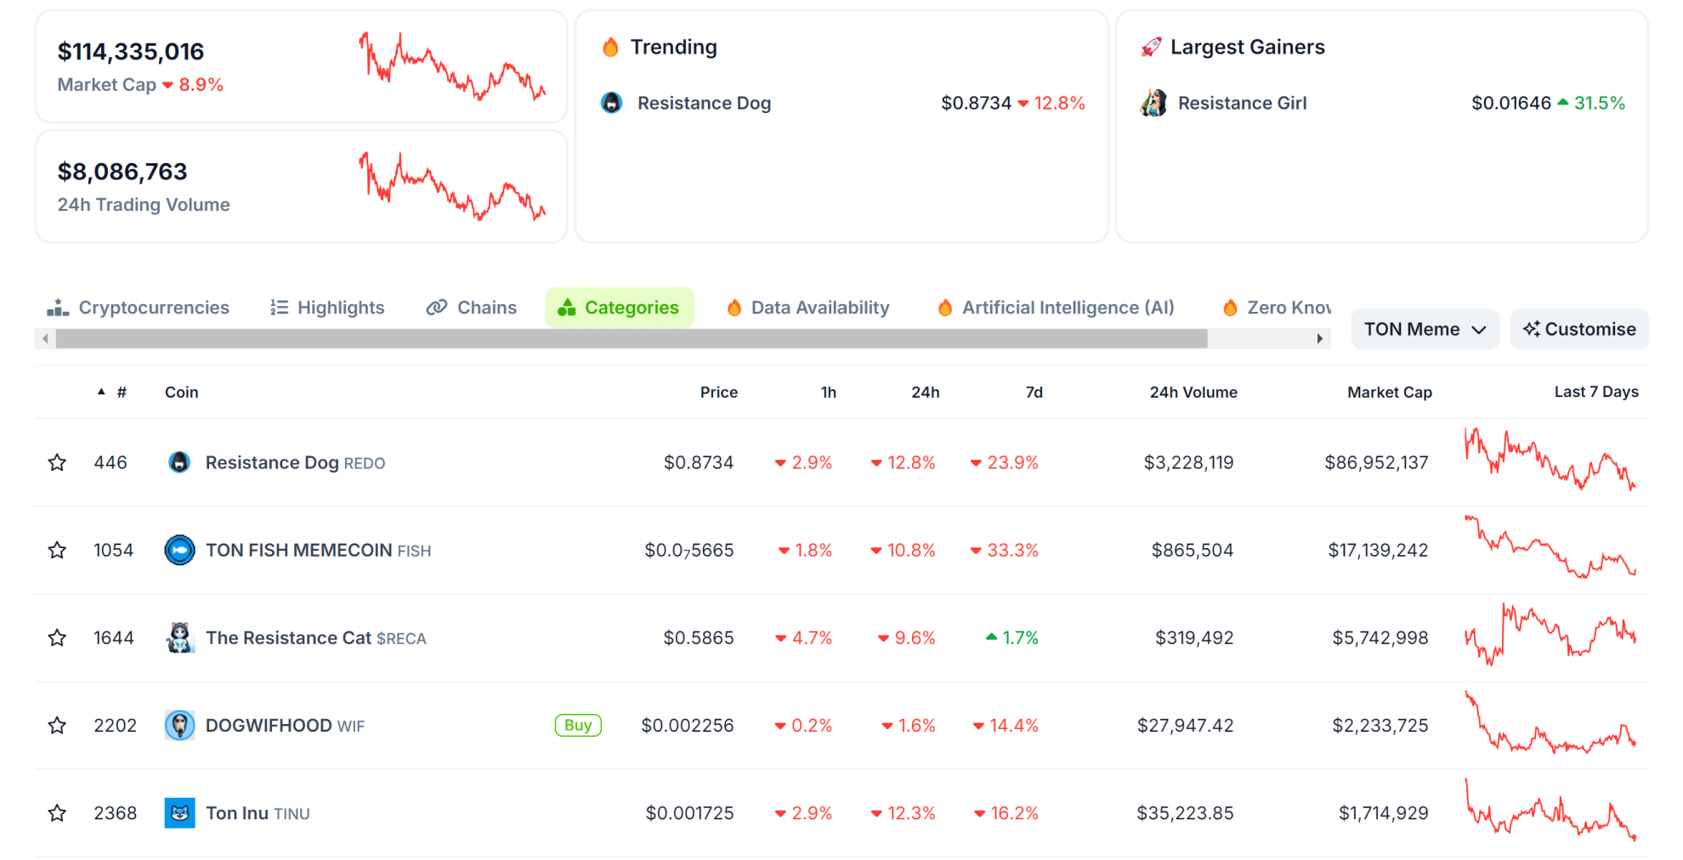Image resolution: width=1683 pixels, height=860 pixels.
Task: Click the DOGWIFHOOD coin icon
Action: pyautogui.click(x=179, y=725)
